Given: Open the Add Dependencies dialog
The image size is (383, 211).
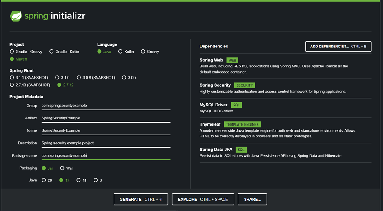Looking at the screenshot, I should (x=338, y=47).
